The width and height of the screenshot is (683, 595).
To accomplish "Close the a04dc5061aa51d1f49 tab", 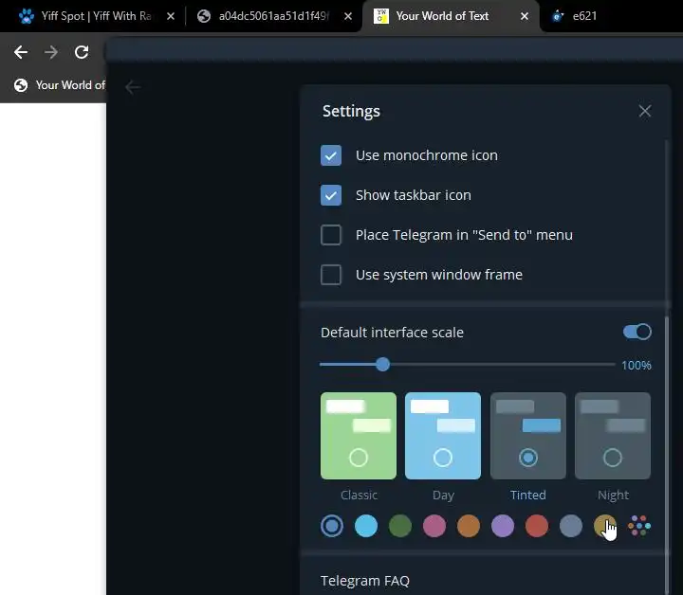I will (348, 16).
